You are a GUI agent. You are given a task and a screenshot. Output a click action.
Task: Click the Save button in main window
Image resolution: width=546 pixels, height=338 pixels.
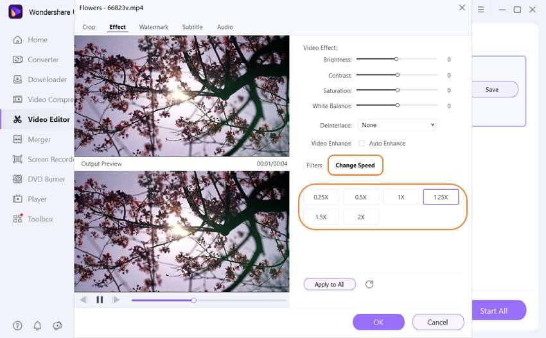[x=495, y=89]
